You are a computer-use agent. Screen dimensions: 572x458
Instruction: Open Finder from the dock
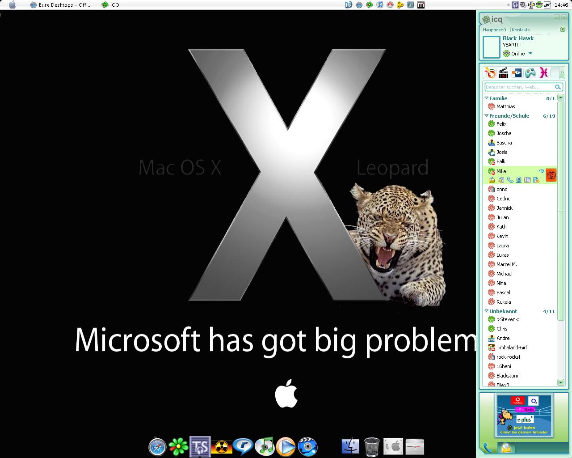tap(350, 446)
